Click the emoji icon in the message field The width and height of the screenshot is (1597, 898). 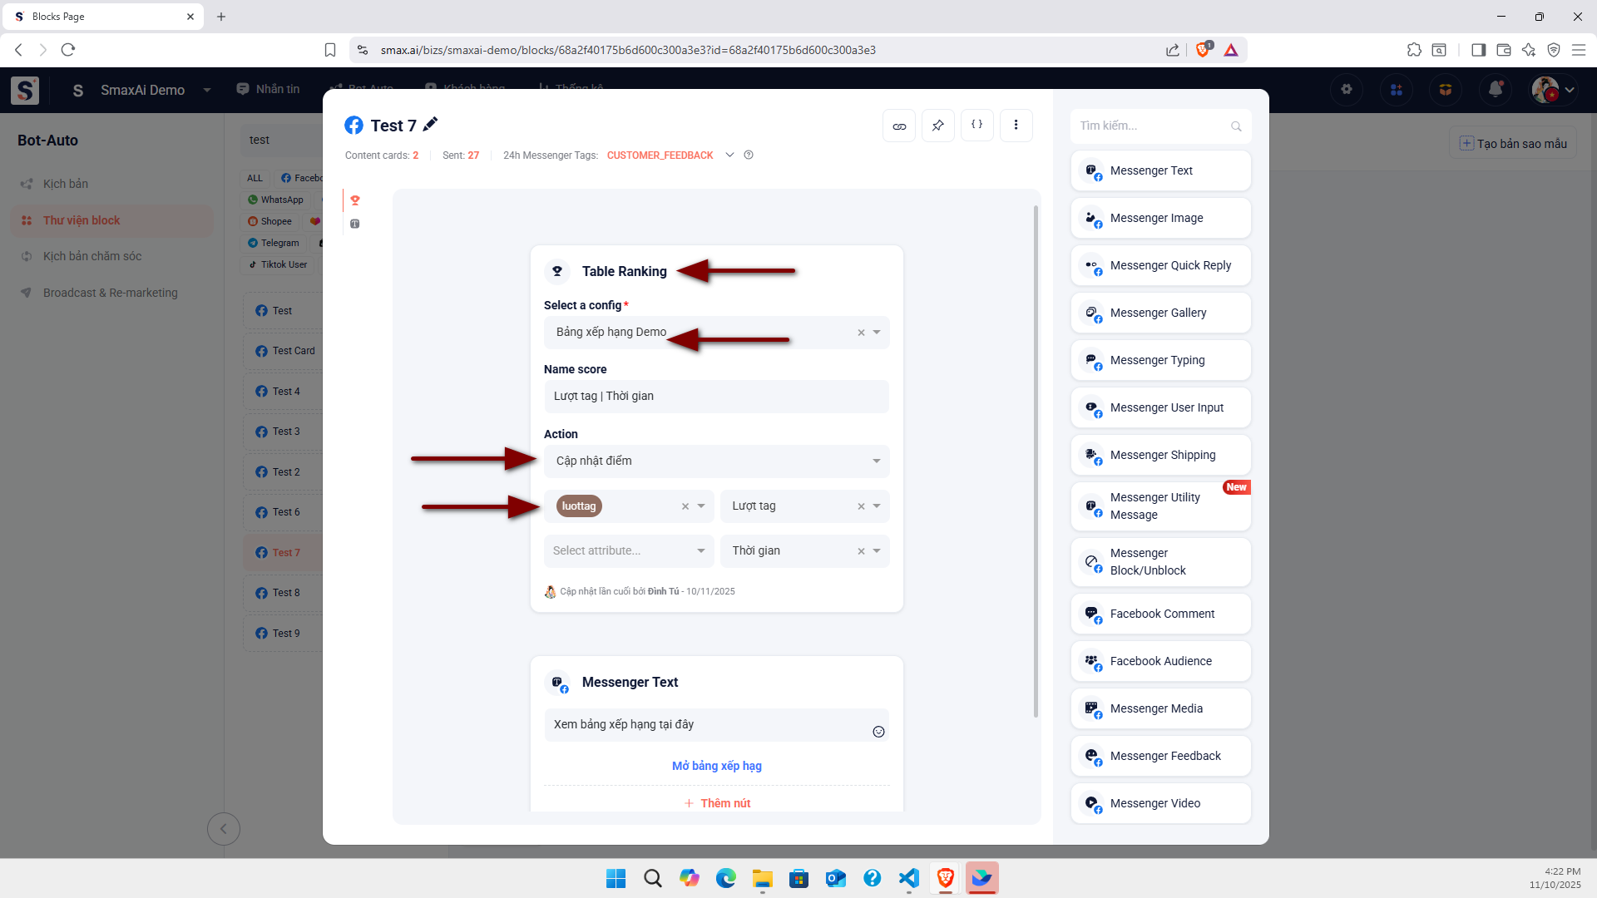[x=878, y=732]
